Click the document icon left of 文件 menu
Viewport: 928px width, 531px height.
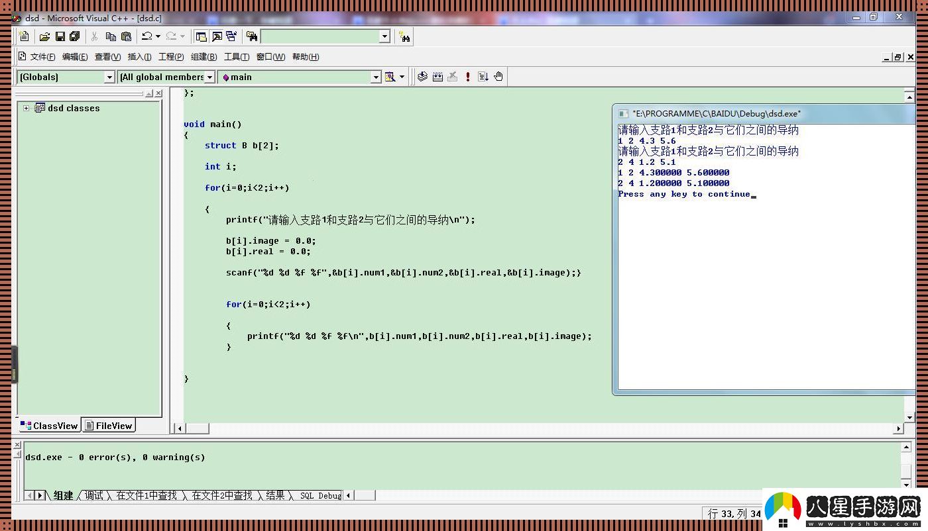(22, 56)
